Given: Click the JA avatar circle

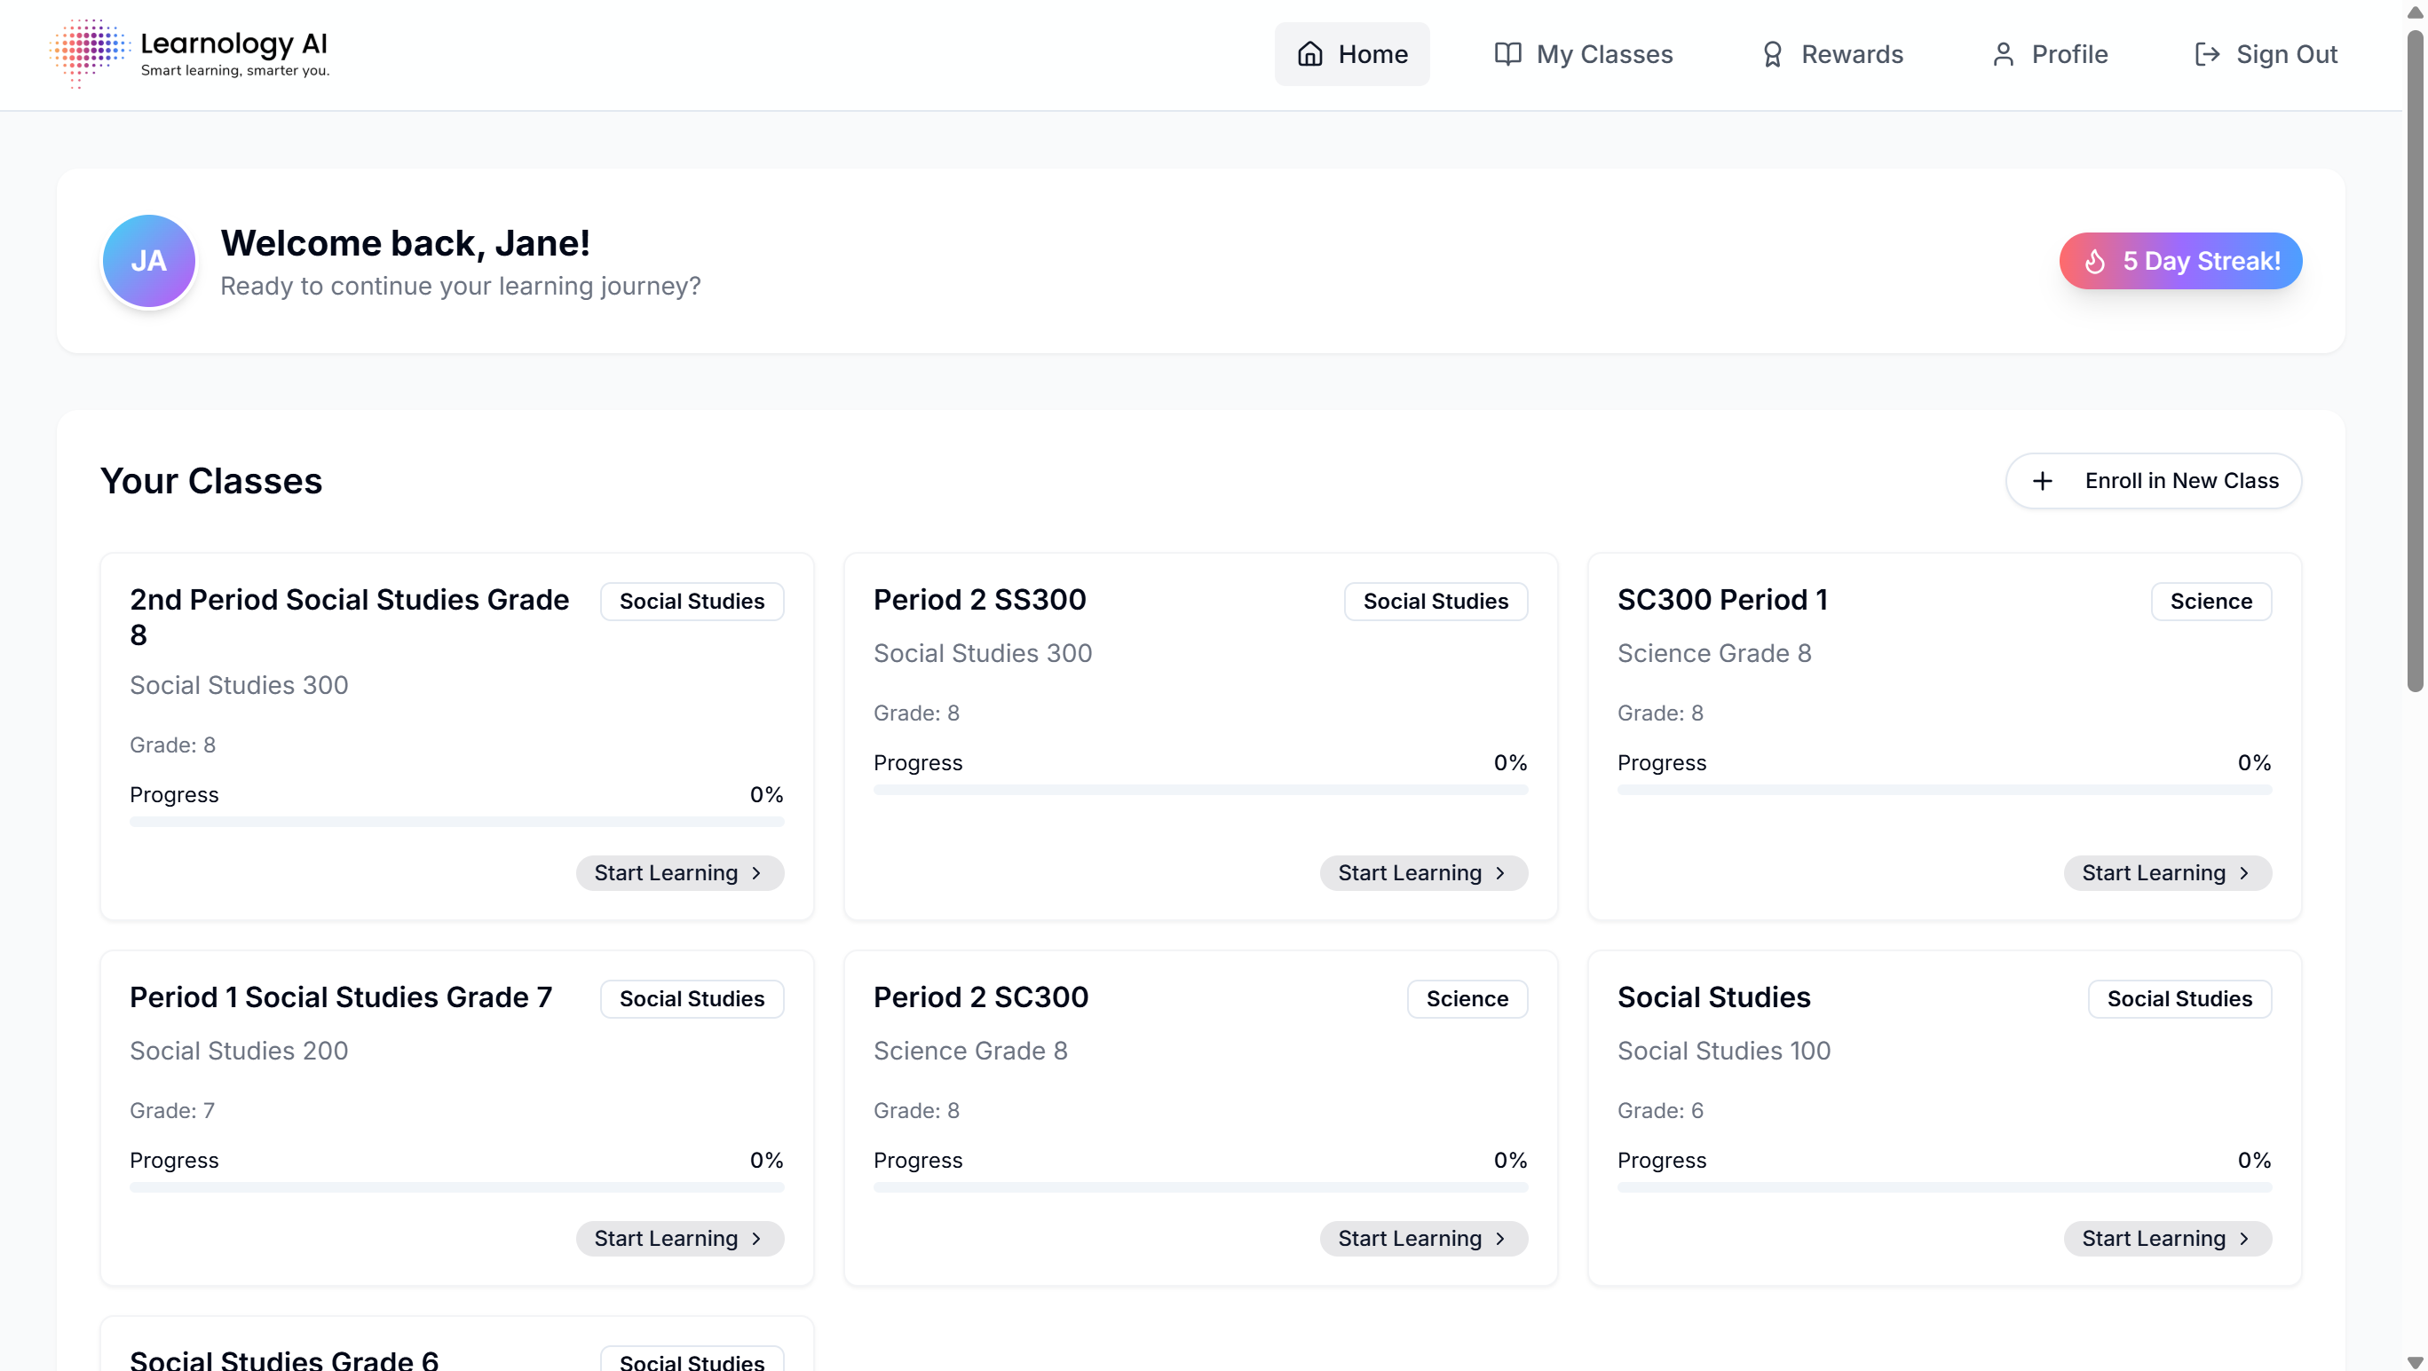Looking at the screenshot, I should (149, 261).
